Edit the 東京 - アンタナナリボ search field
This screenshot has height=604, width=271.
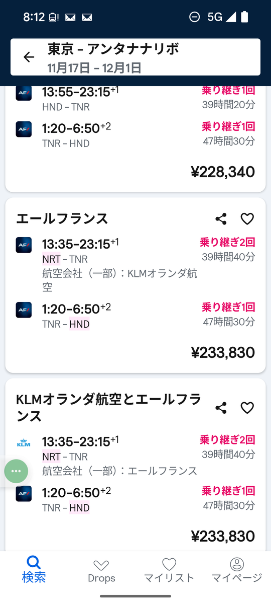(135, 57)
